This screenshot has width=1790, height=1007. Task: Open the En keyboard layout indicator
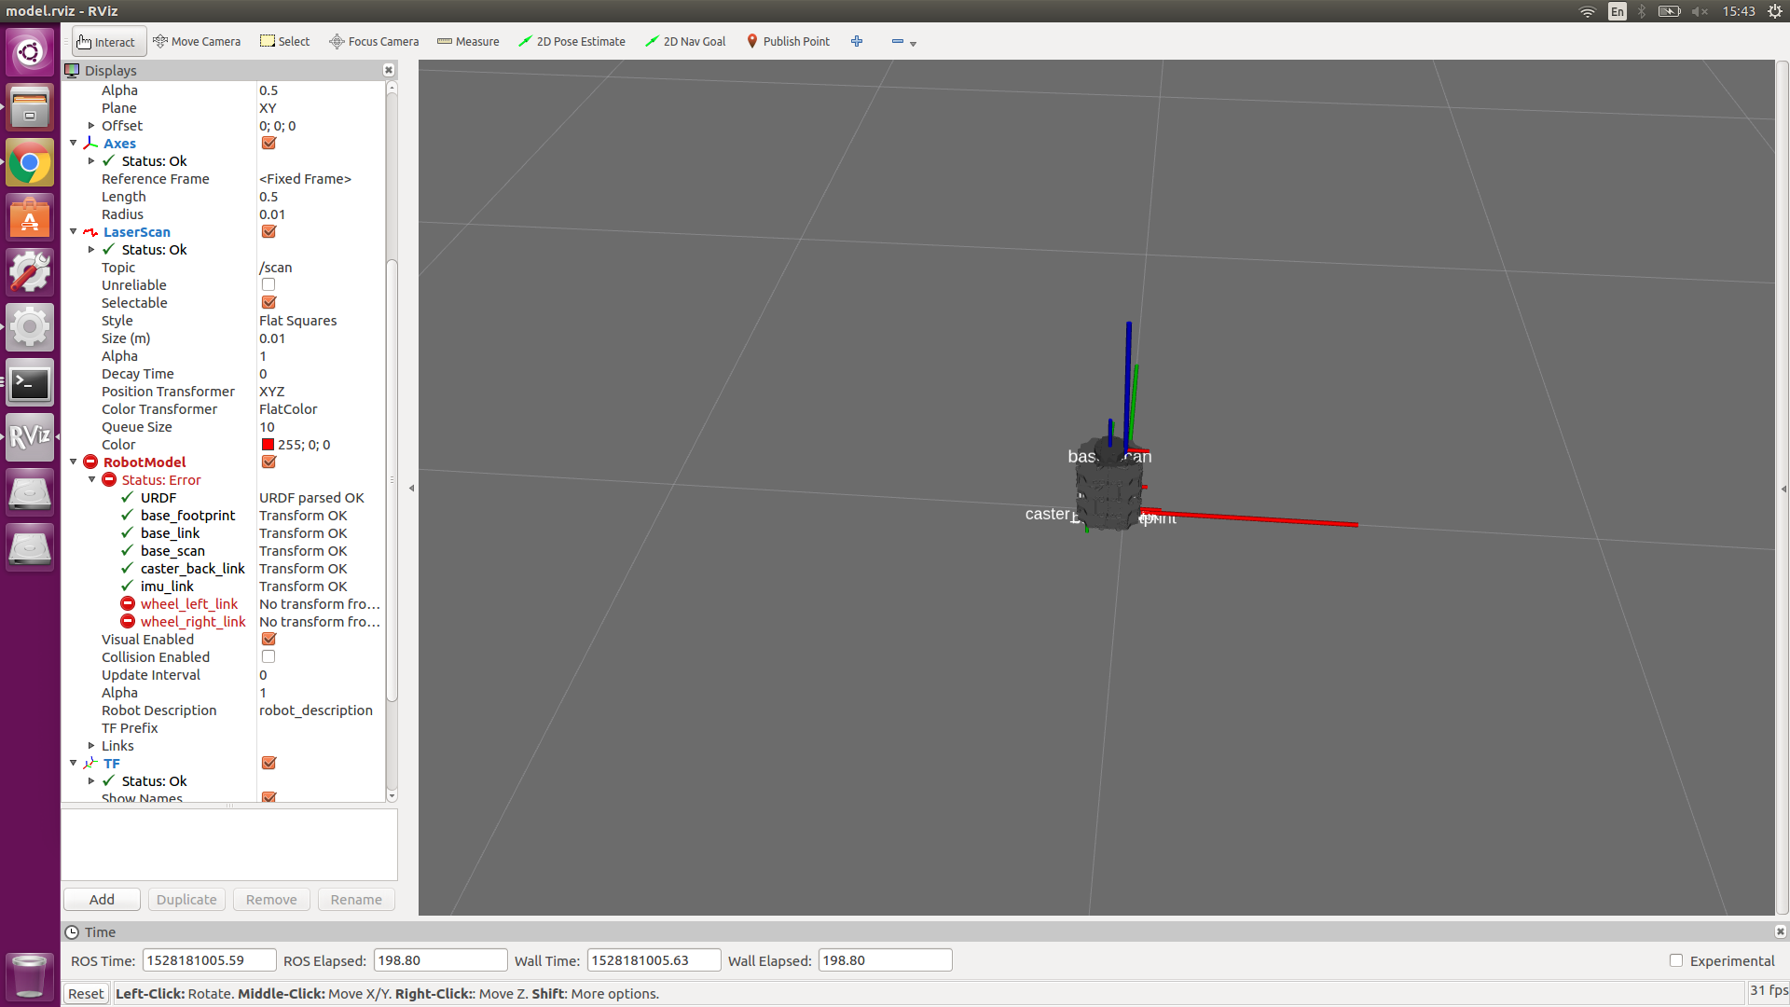[x=1618, y=11]
